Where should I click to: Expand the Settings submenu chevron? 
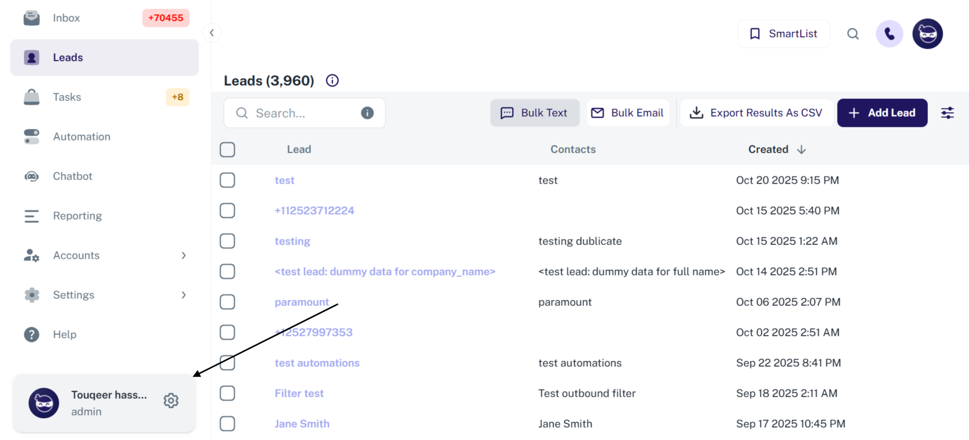[184, 295]
